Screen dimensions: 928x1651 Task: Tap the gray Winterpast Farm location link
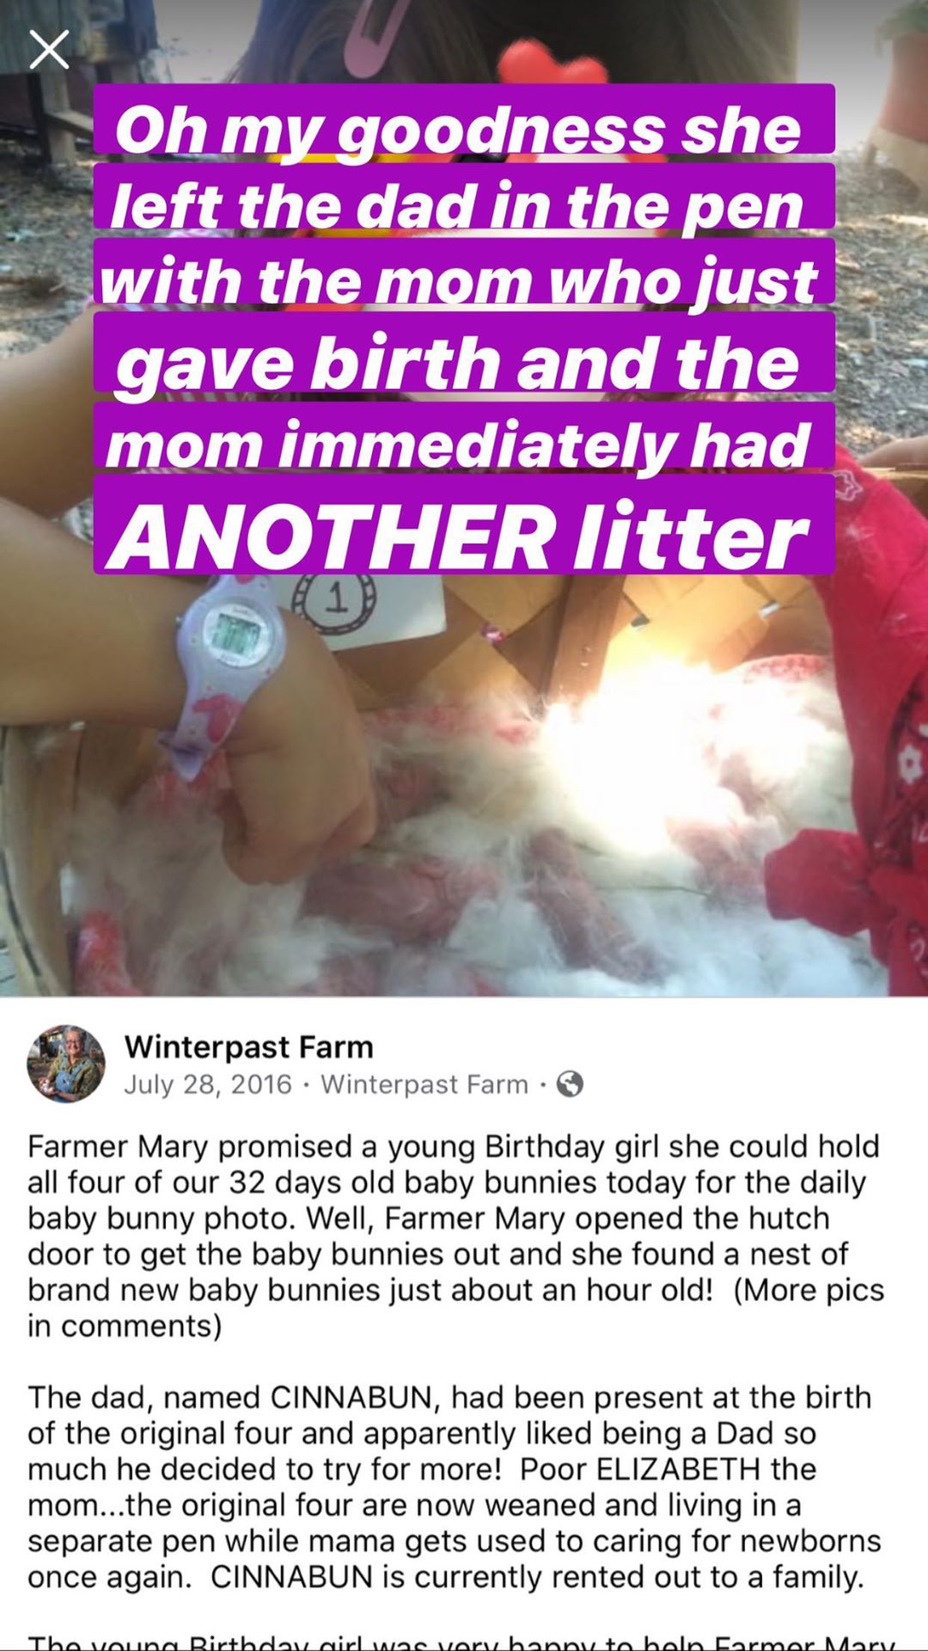click(x=424, y=1084)
